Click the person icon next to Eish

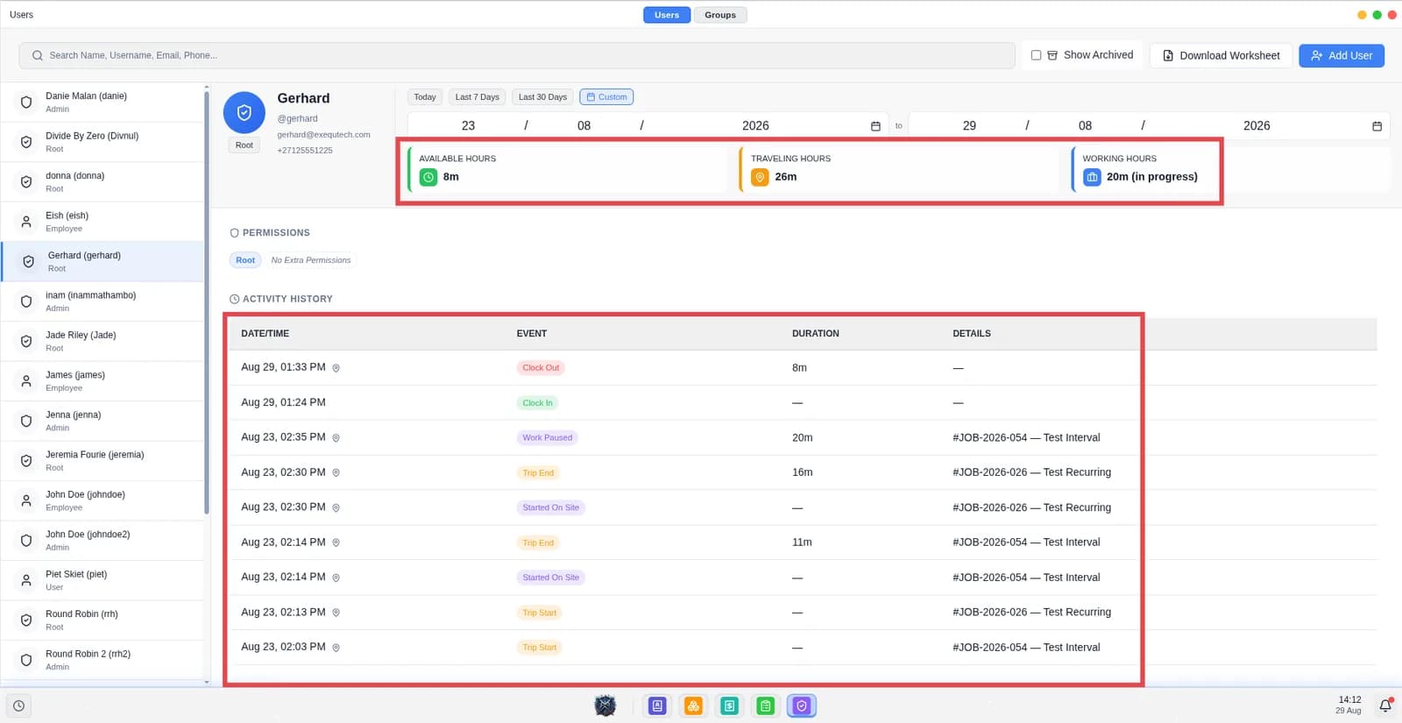click(26, 222)
